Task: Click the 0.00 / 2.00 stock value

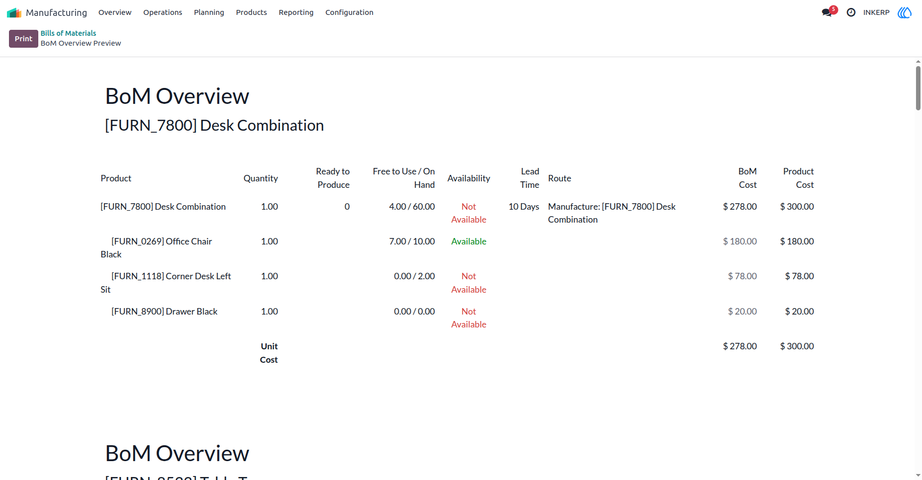Action: 414,276
